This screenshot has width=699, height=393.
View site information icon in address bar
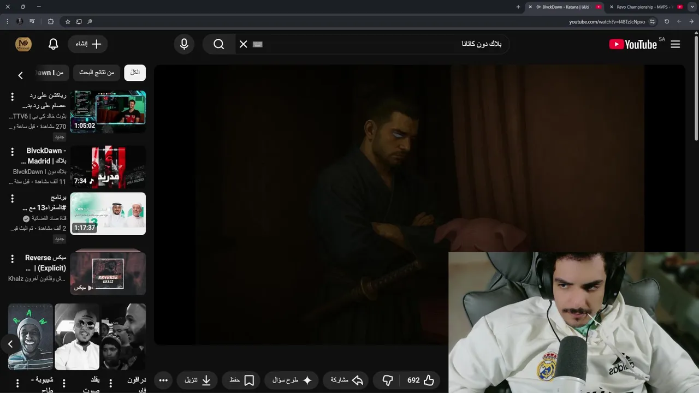pyautogui.click(x=653, y=22)
